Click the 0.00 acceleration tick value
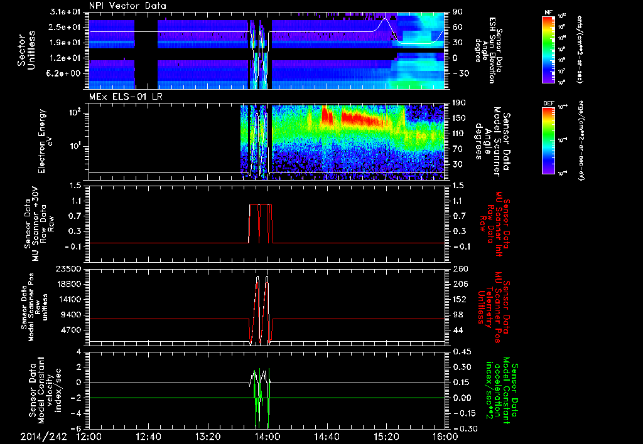Image resolution: width=643 pixels, height=444 pixels. (462, 398)
